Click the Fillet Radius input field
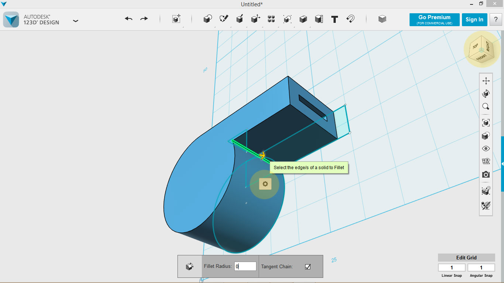504x283 pixels. (x=245, y=266)
